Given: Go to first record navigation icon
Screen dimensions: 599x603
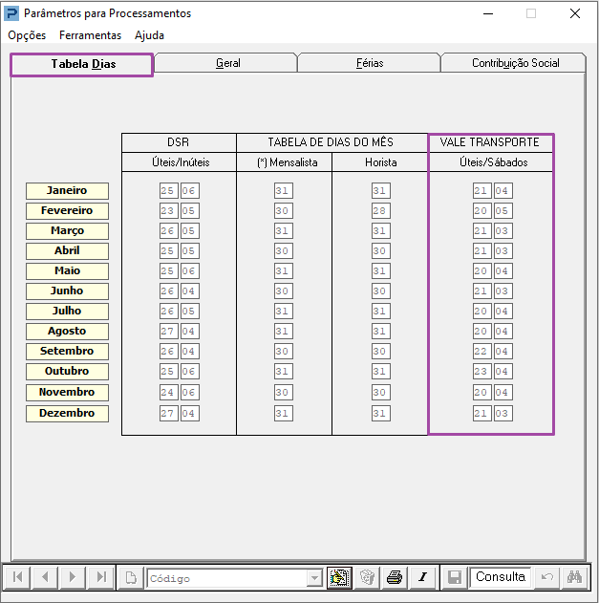Looking at the screenshot, I should (17, 577).
